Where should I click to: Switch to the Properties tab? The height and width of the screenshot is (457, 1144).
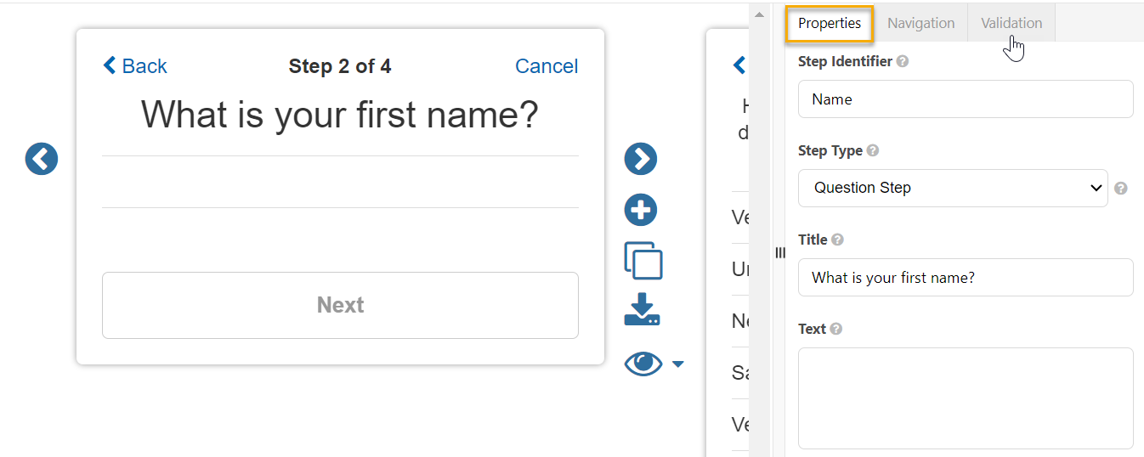tap(830, 24)
